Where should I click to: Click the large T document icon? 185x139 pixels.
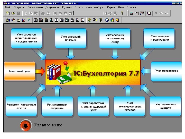point(57,20)
